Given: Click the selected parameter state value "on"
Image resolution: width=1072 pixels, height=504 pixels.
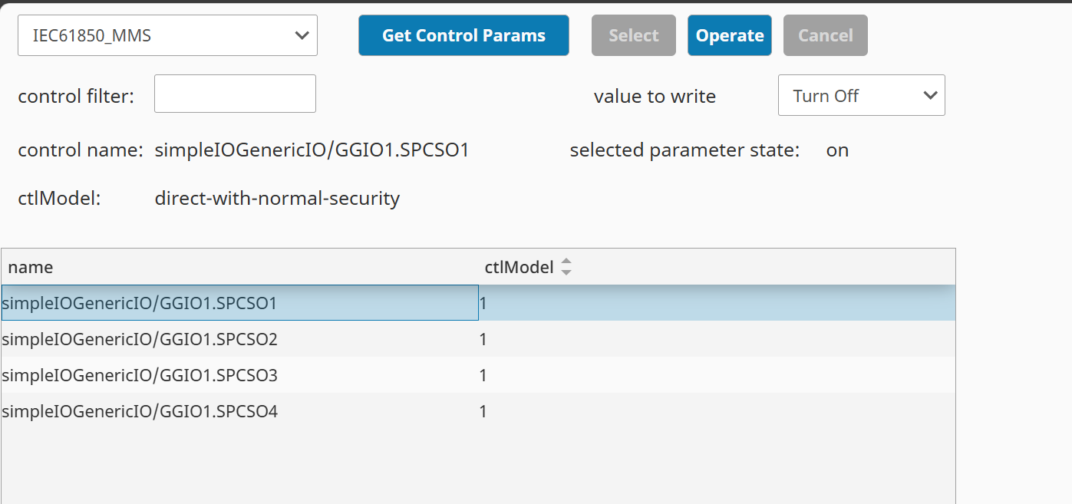Looking at the screenshot, I should (x=837, y=150).
